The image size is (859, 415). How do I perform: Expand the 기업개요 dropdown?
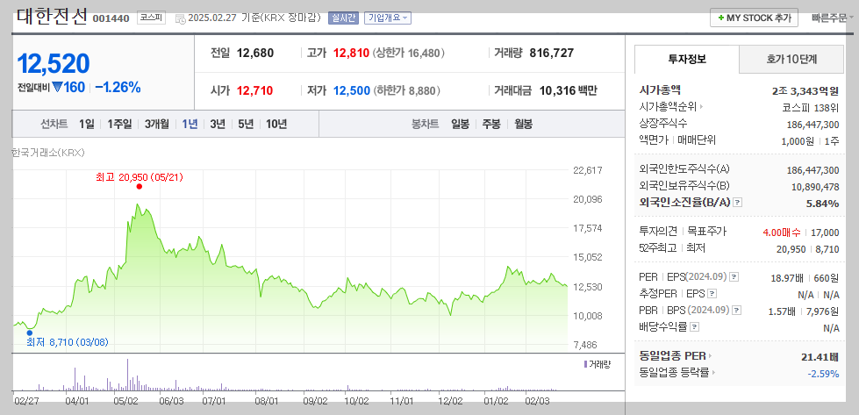click(388, 18)
